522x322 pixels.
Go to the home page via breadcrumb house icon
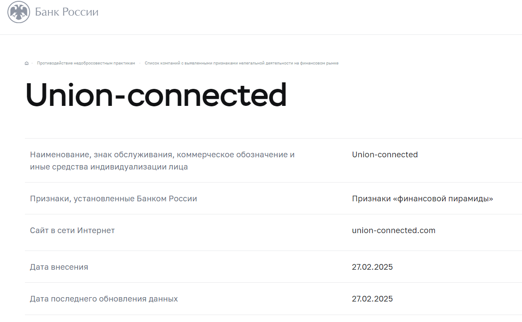[x=27, y=63]
